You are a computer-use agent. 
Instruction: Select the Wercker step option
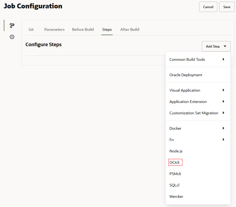point(176,196)
